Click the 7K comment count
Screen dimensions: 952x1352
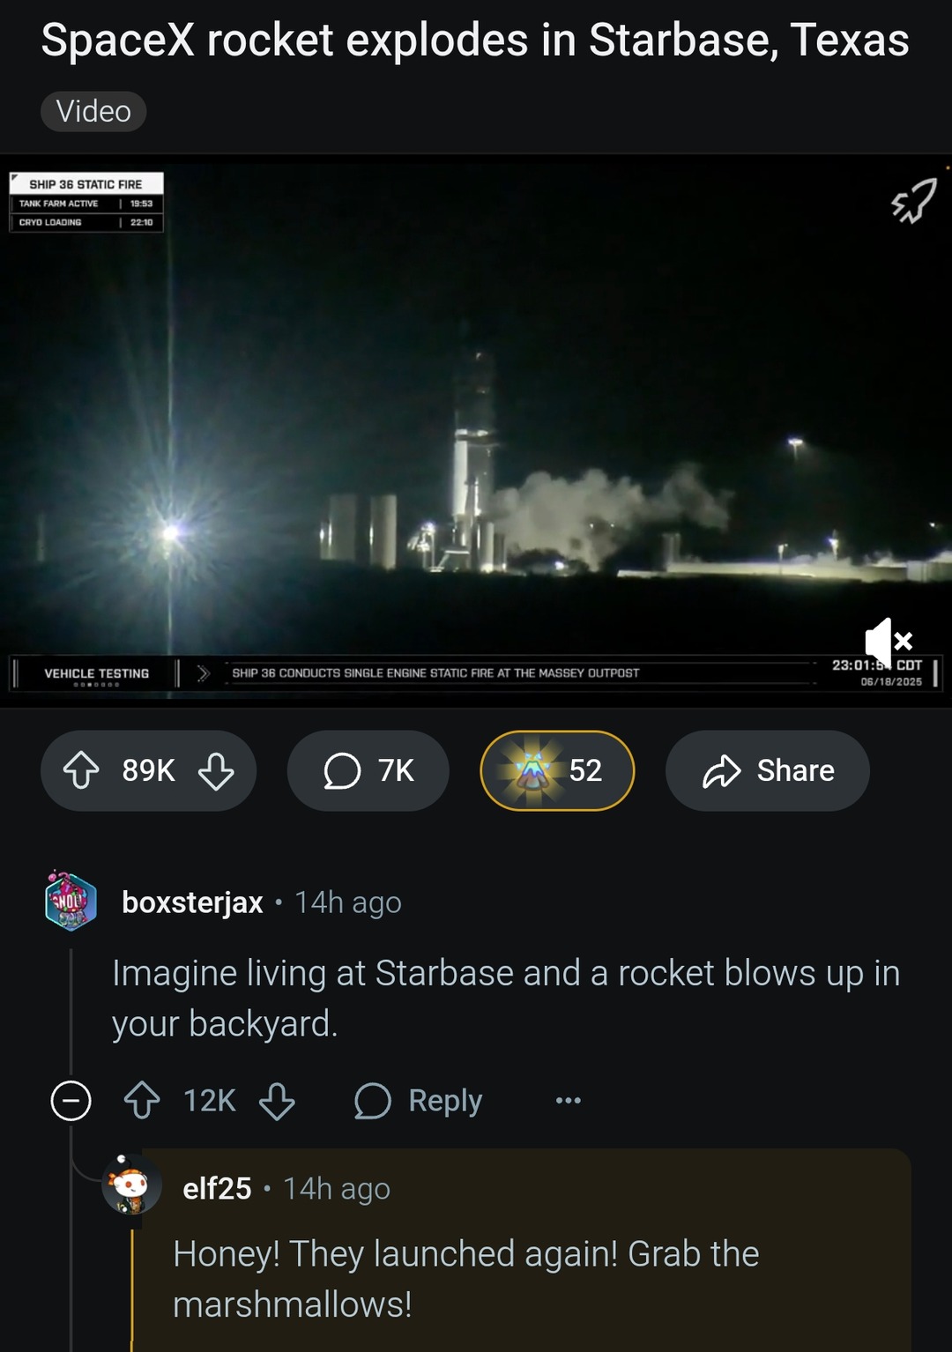pyautogui.click(x=392, y=770)
